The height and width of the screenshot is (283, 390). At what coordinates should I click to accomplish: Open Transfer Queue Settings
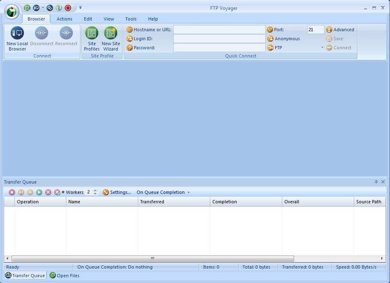pos(117,192)
